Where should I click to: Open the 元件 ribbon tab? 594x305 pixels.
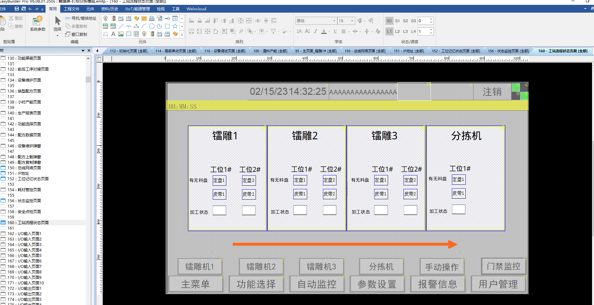tap(90, 9)
